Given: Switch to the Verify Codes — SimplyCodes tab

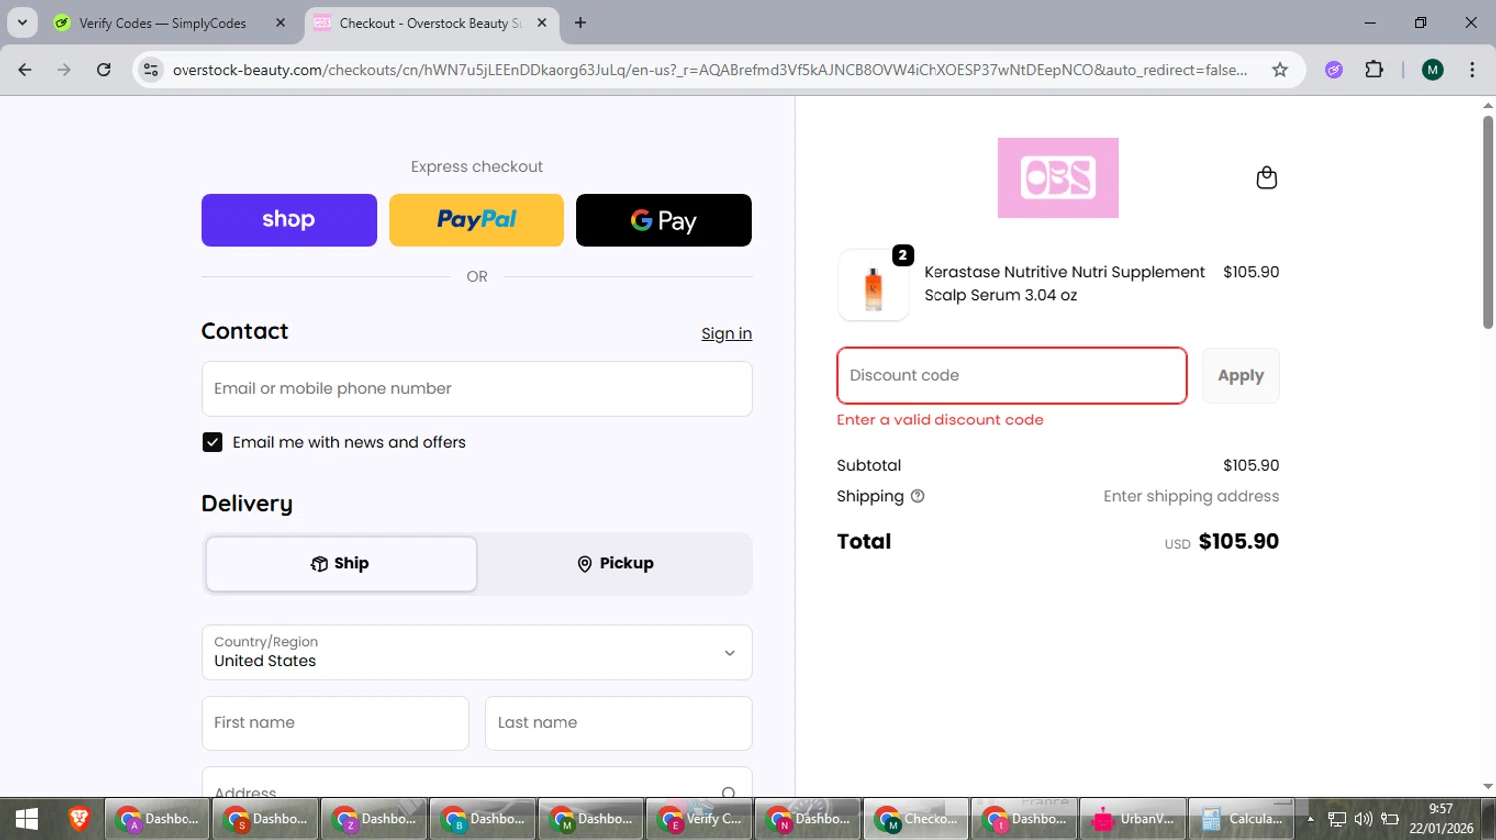Looking at the screenshot, I should click(x=163, y=23).
